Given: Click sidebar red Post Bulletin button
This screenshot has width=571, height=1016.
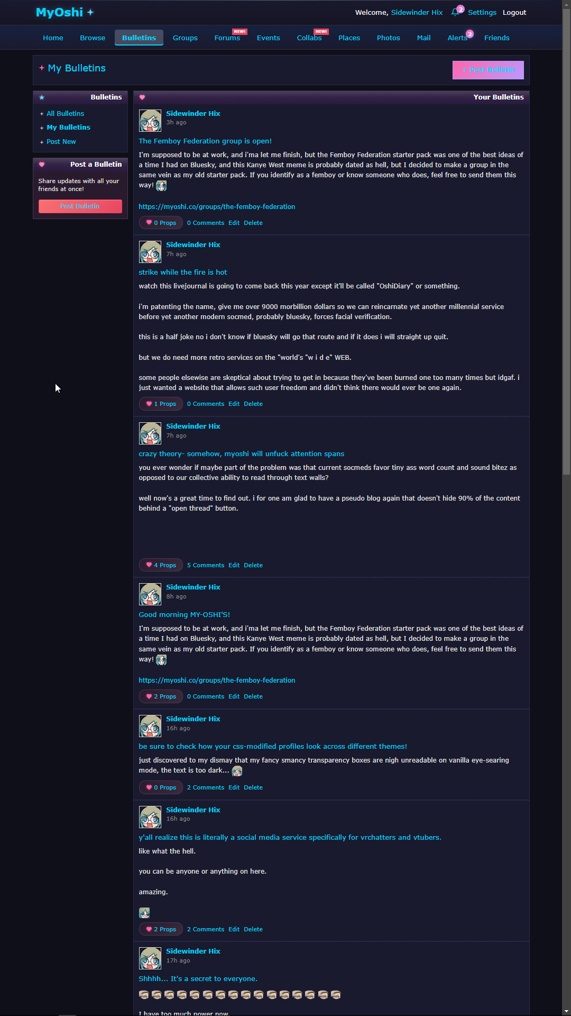Looking at the screenshot, I should 80,206.
